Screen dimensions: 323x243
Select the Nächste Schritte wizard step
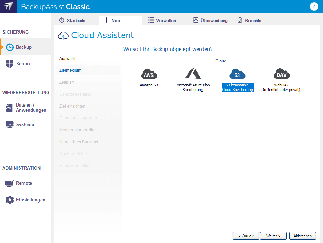click(x=75, y=154)
